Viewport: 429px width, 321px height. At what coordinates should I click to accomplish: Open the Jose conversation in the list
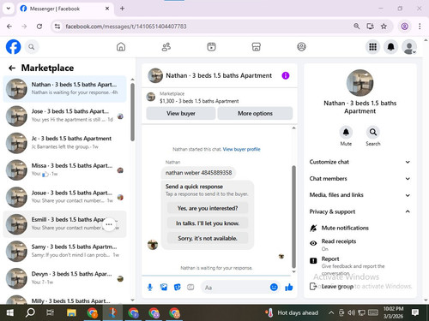tap(64, 116)
